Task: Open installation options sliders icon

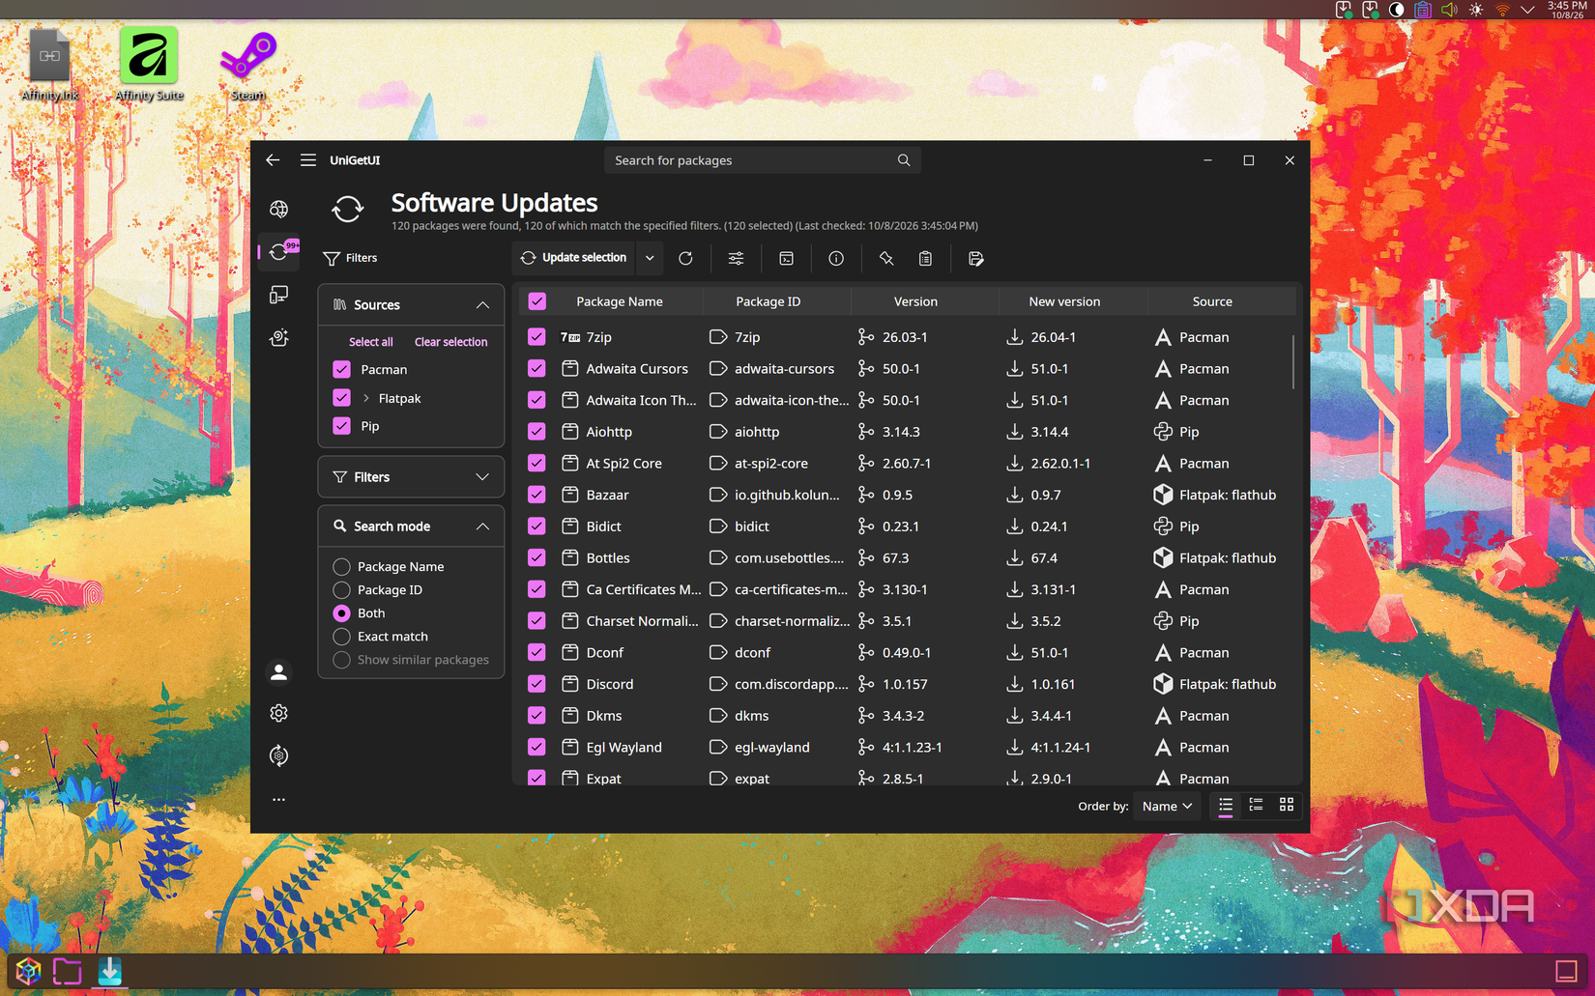Action: point(736,258)
